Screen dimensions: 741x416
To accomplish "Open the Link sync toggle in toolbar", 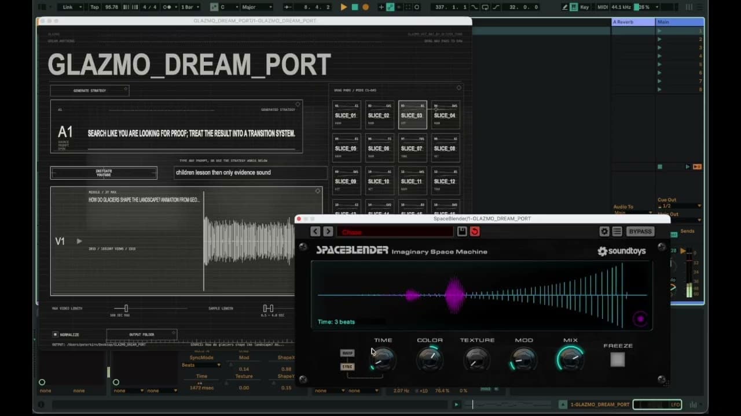I will point(72,7).
